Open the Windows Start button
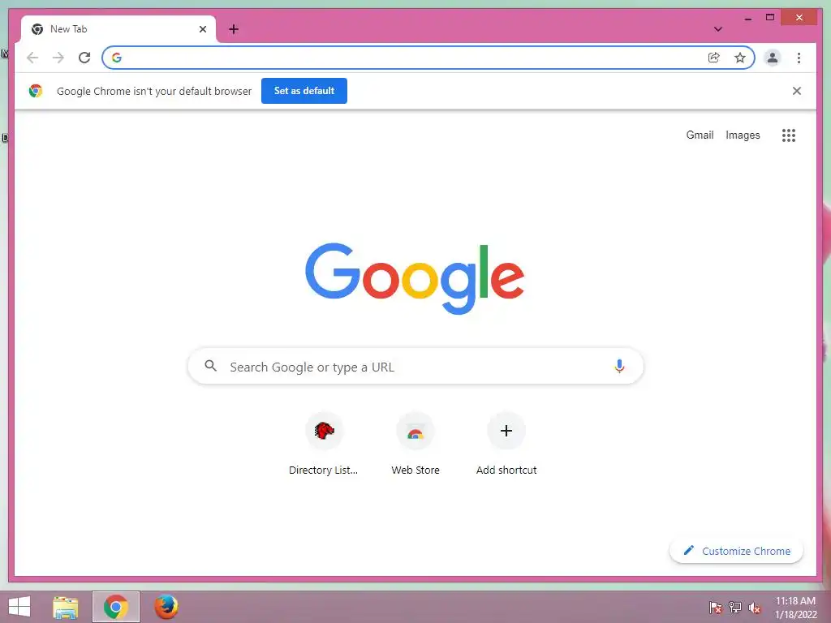Viewport: 831px width, 623px height. (x=19, y=607)
